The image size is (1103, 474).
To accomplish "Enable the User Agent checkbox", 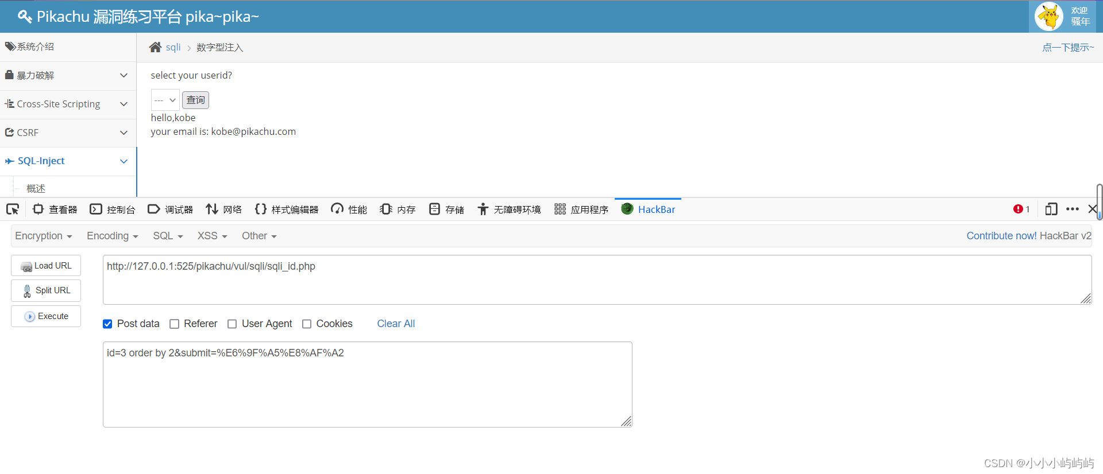I will (232, 324).
